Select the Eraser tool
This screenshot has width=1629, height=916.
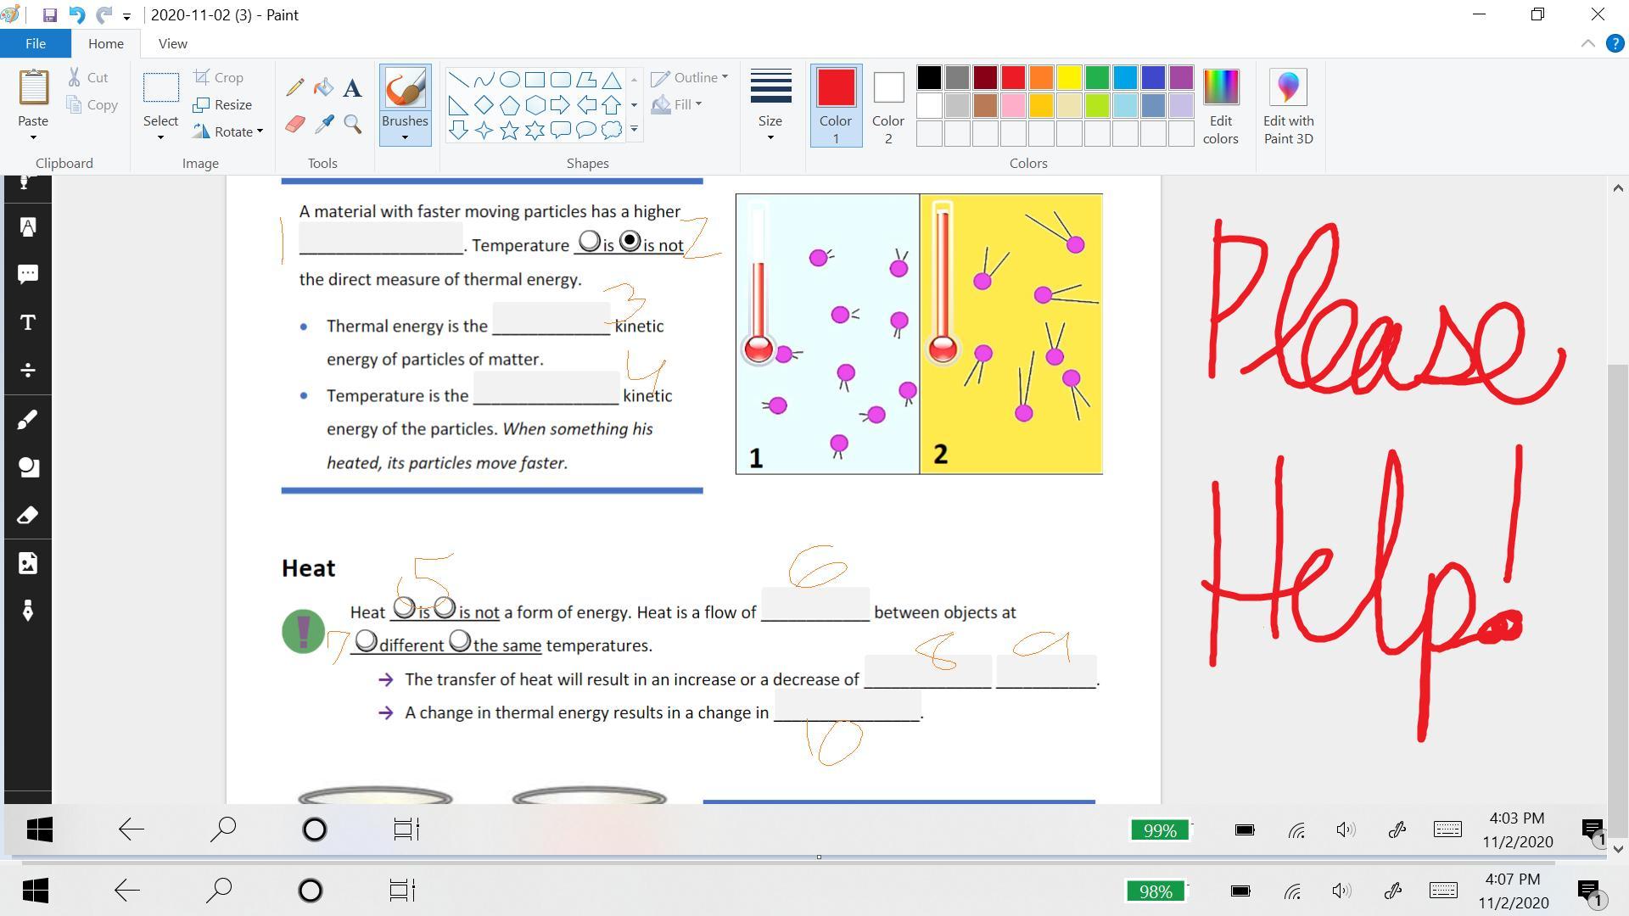tap(294, 125)
